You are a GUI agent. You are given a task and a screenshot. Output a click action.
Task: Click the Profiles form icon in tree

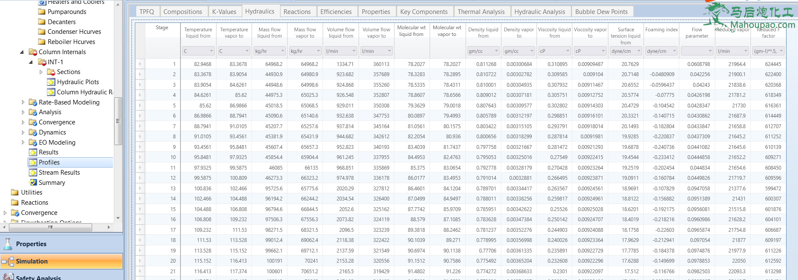tap(33, 162)
